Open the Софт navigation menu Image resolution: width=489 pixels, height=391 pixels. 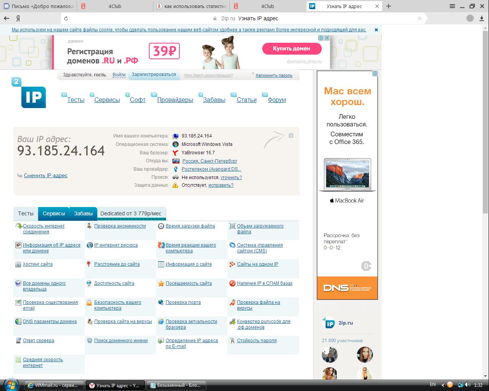coord(137,100)
